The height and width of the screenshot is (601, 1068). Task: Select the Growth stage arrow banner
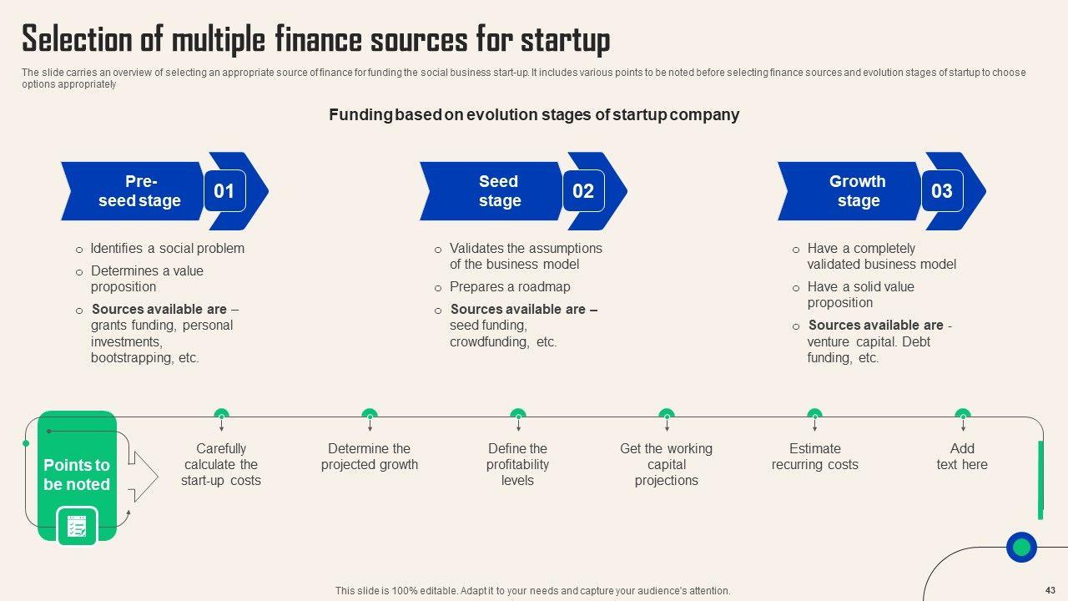click(x=851, y=191)
